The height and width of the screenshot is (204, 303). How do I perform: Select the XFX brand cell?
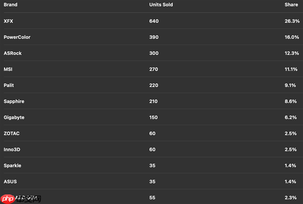[9, 21]
